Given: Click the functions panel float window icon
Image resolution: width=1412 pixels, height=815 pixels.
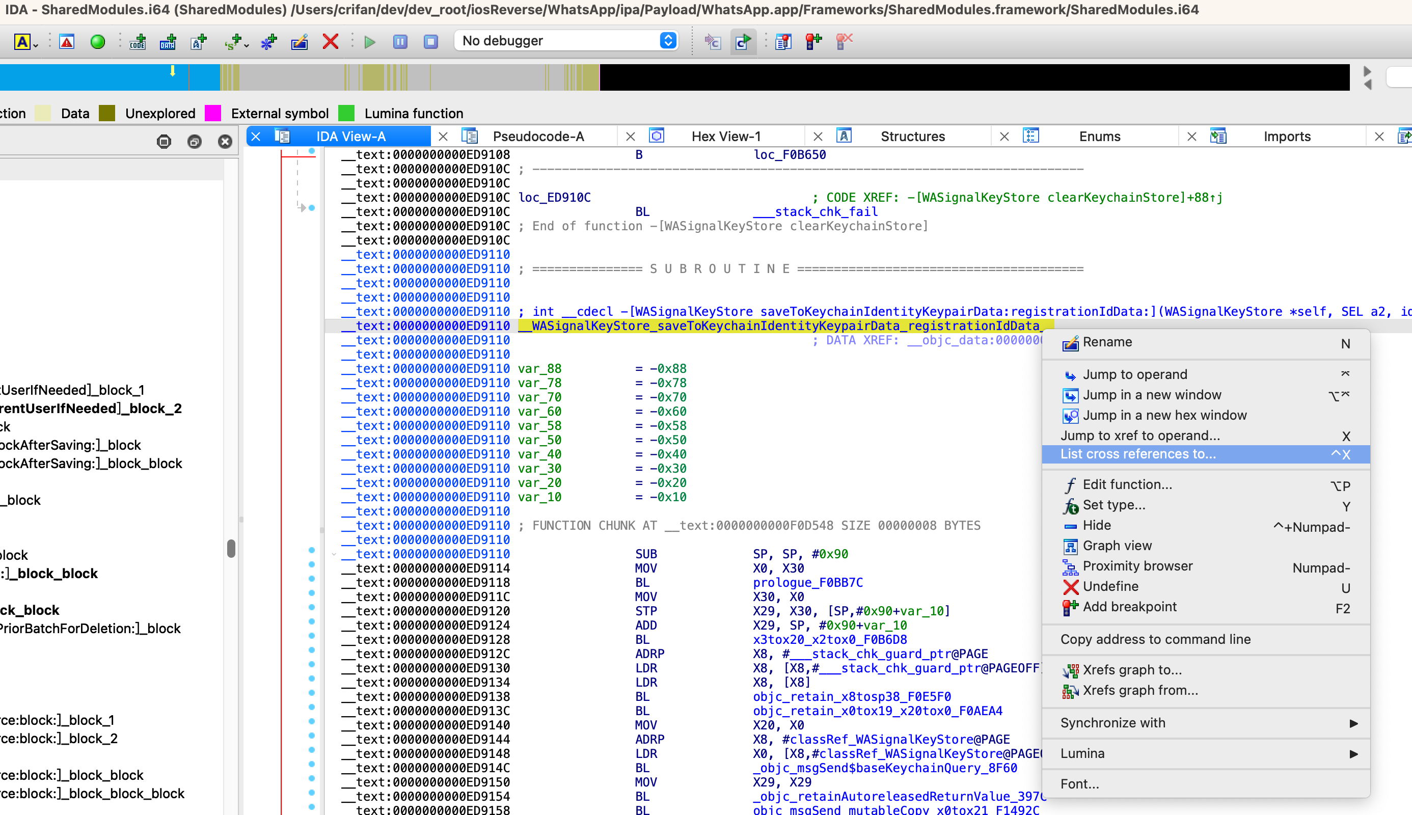Looking at the screenshot, I should click(194, 142).
